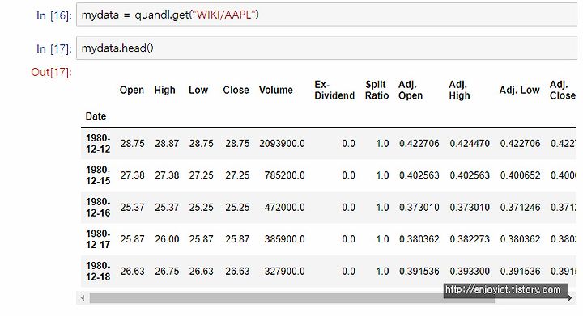
Task: Click the Volume column header
Action: pos(276,91)
